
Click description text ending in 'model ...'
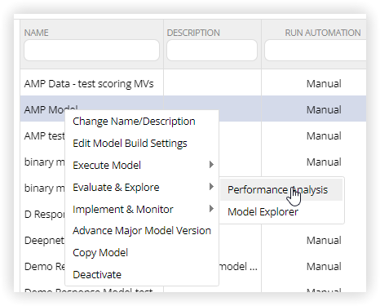point(238,267)
